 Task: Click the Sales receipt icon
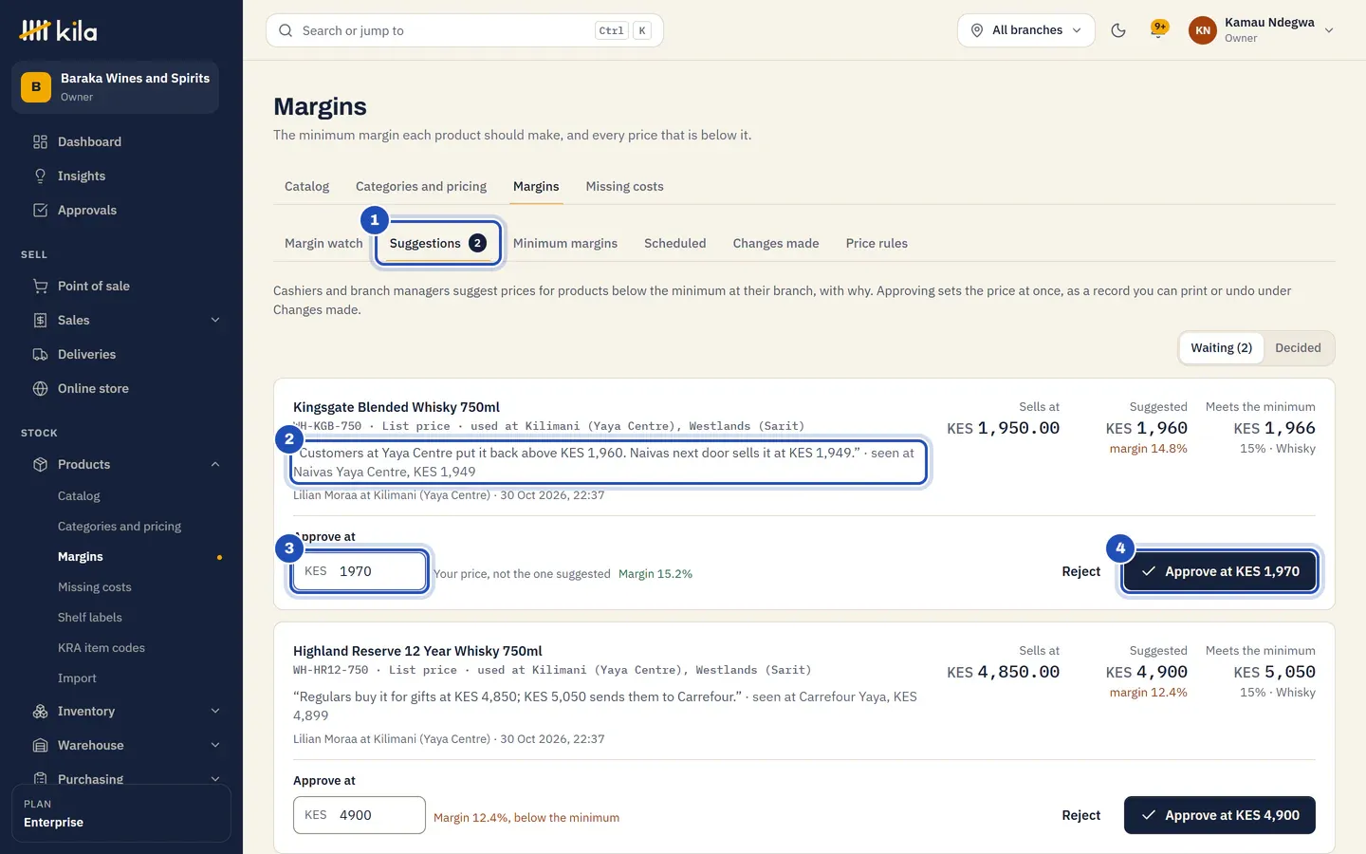(40, 321)
